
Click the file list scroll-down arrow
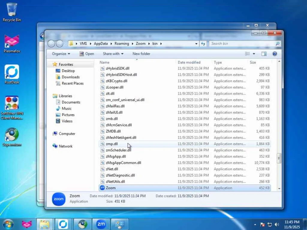(279, 189)
